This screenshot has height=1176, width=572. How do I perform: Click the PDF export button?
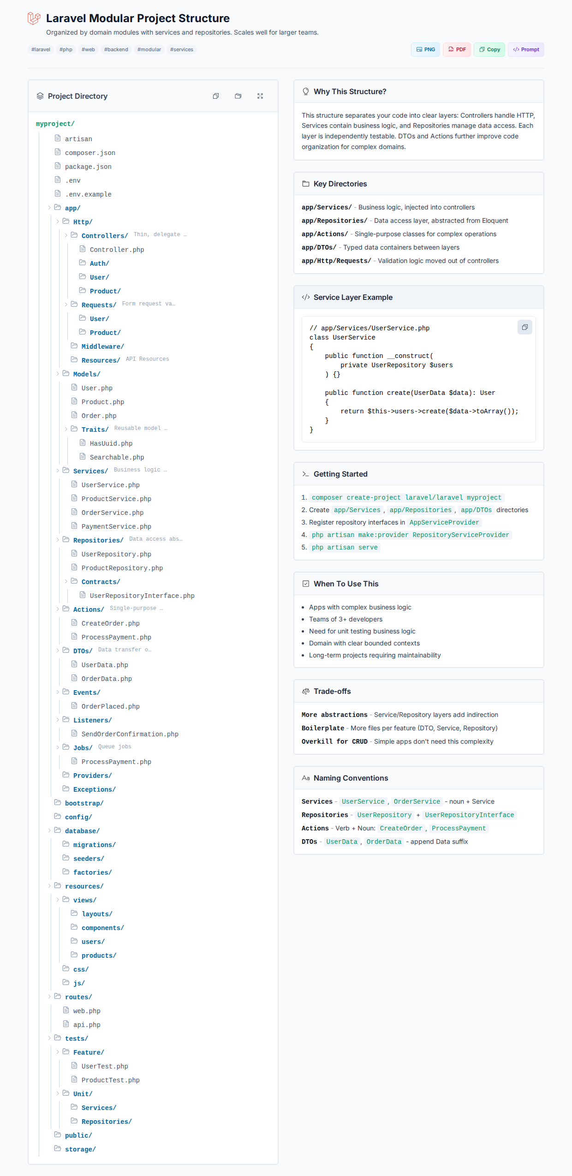coord(457,49)
